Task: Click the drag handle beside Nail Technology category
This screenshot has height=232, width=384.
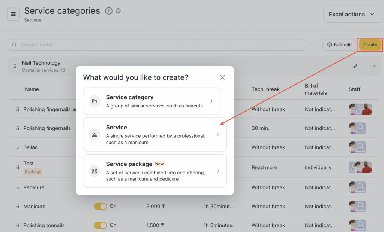Action: coord(15,66)
